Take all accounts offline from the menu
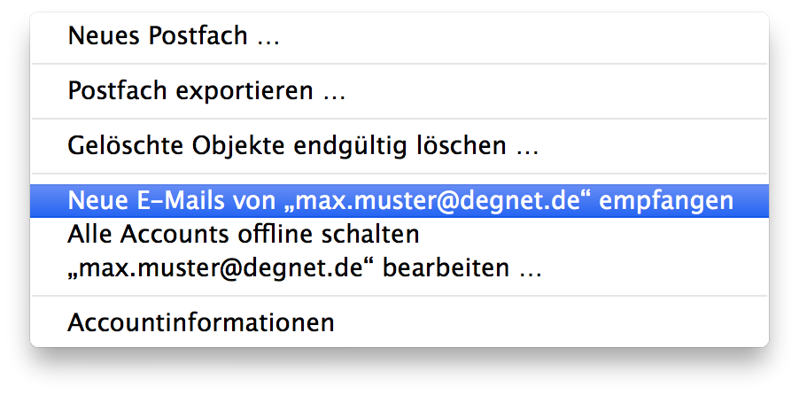Viewport: 799px width, 395px height. 243,235
